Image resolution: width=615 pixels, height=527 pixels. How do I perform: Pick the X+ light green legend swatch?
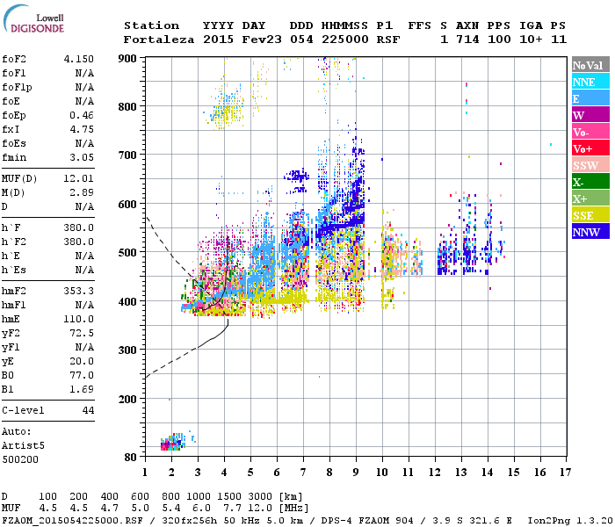[x=590, y=199]
